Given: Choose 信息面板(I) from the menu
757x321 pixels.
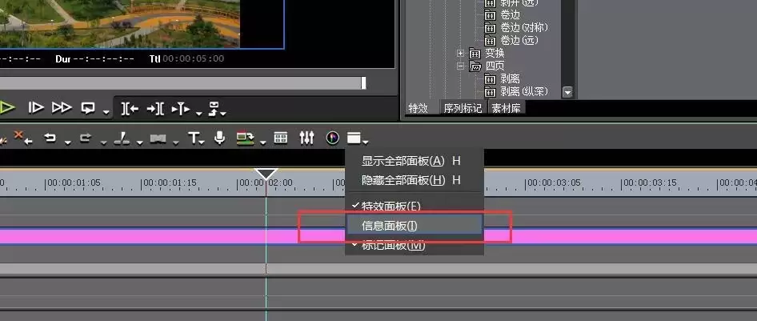Looking at the screenshot, I should coord(415,226).
